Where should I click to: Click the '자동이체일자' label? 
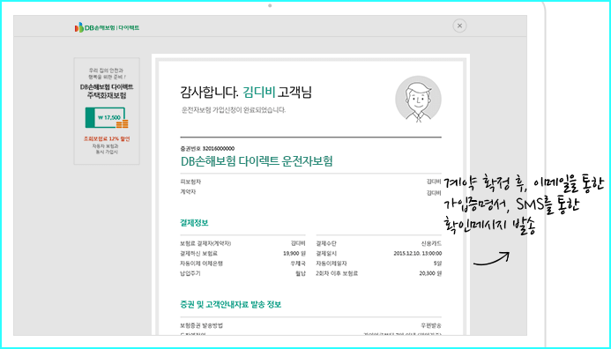click(332, 264)
